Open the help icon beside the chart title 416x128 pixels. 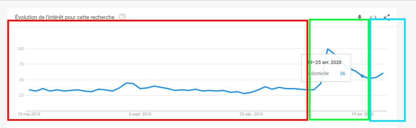123,17
